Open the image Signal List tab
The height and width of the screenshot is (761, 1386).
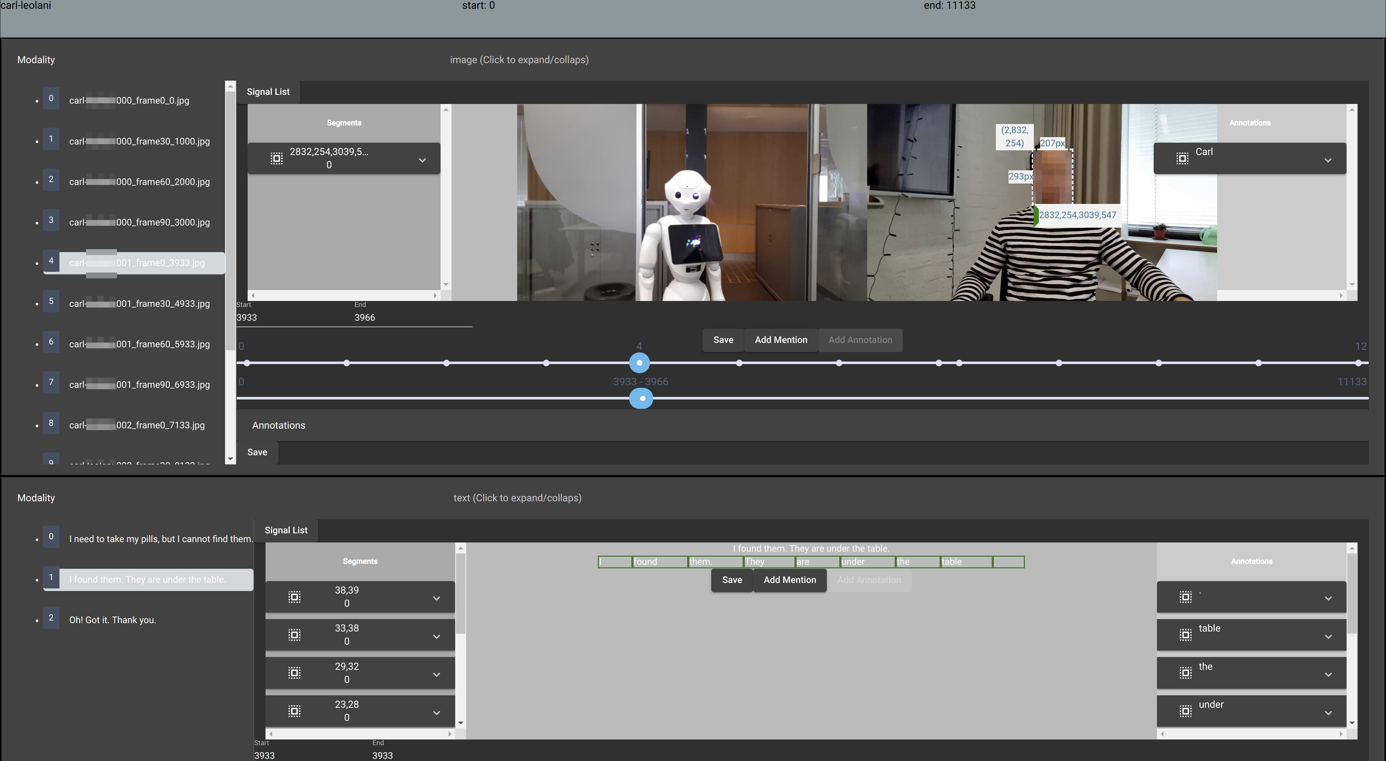pos(268,92)
